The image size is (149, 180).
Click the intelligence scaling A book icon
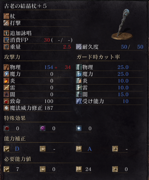pos(79,149)
